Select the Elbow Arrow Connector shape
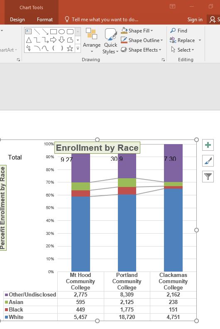Screen dimensions: 220x329 45,40
